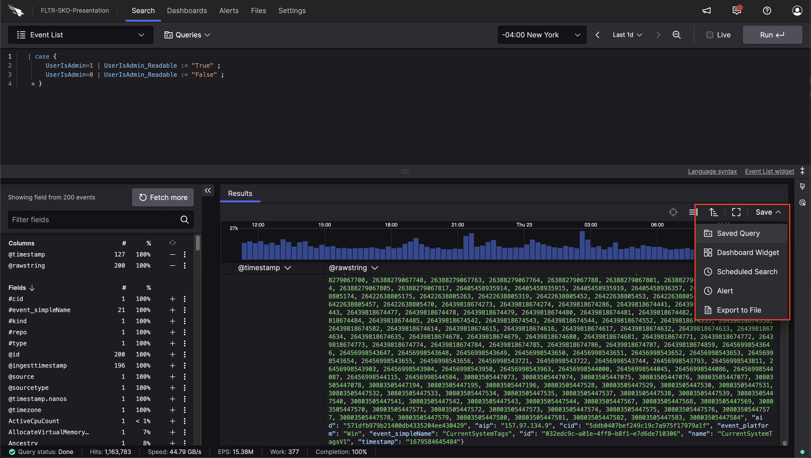Add #cid field as column

pyautogui.click(x=173, y=299)
